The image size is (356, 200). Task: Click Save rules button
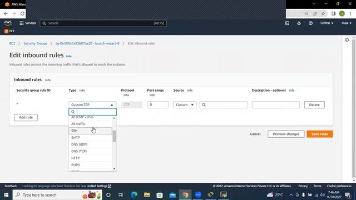coord(320,134)
